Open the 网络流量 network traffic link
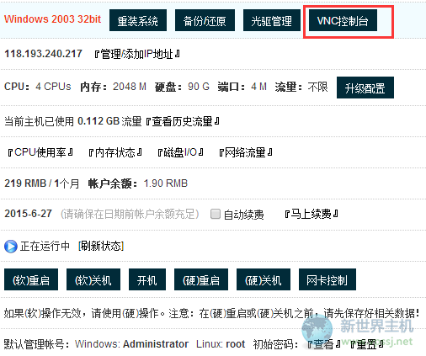 click(246, 152)
